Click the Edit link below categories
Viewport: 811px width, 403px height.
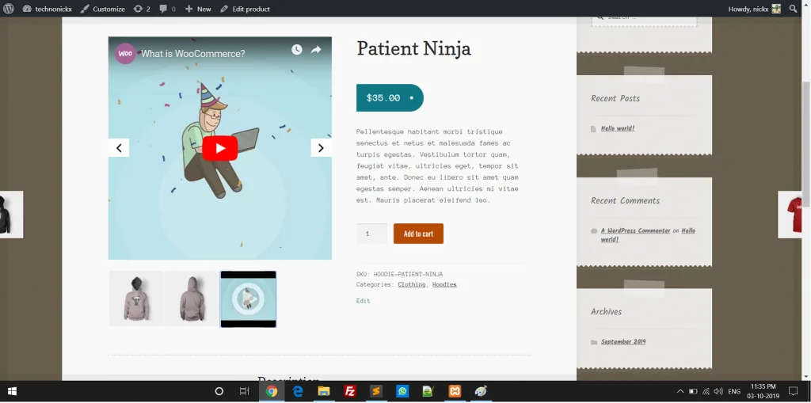tap(363, 301)
